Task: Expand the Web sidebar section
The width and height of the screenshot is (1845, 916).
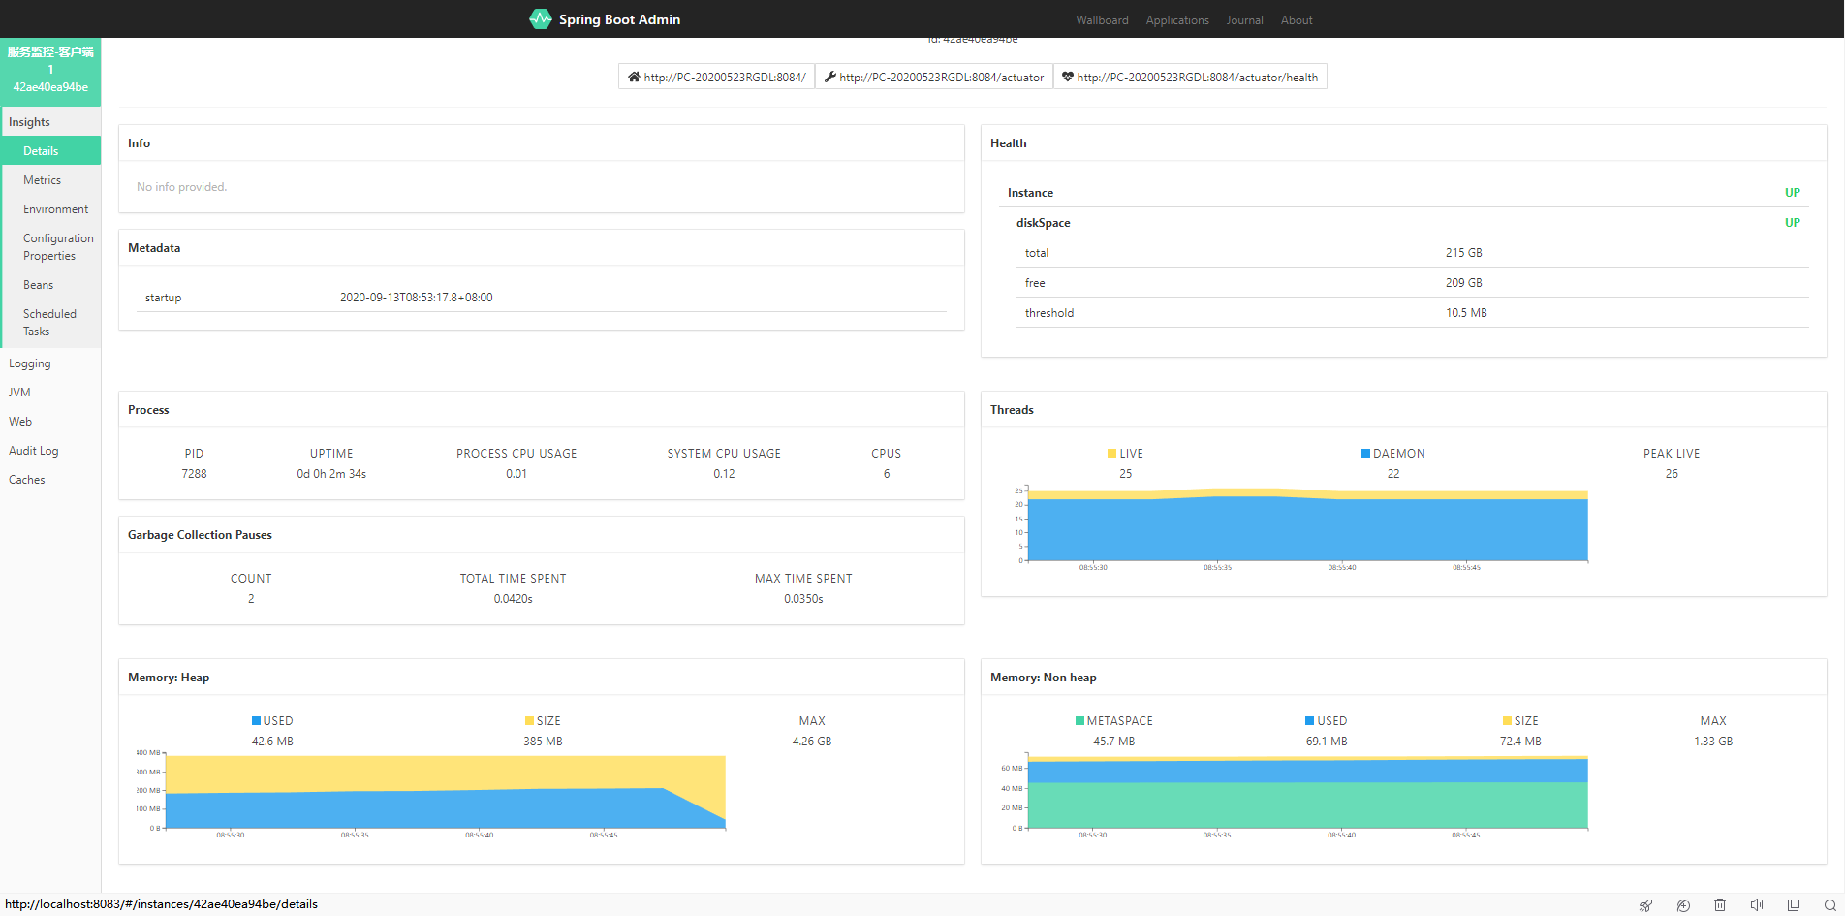Action: tap(50, 422)
